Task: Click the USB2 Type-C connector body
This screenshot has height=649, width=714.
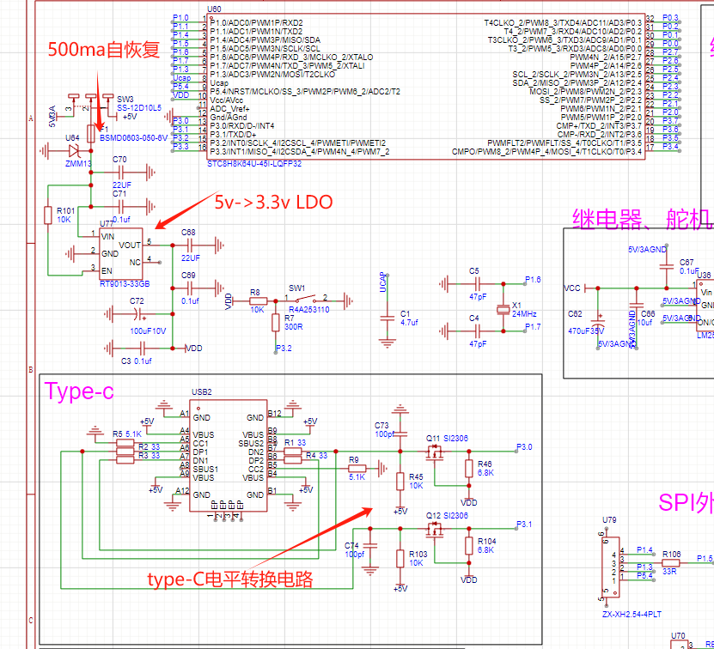Action: click(229, 456)
